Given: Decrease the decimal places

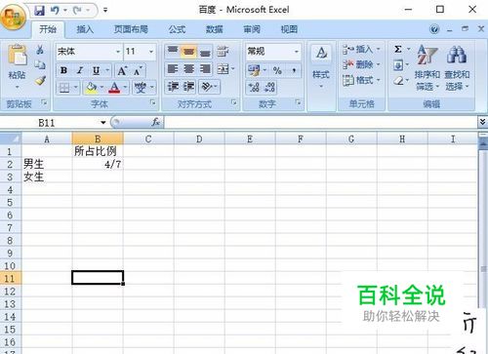Looking at the screenshot, I should pos(270,87).
